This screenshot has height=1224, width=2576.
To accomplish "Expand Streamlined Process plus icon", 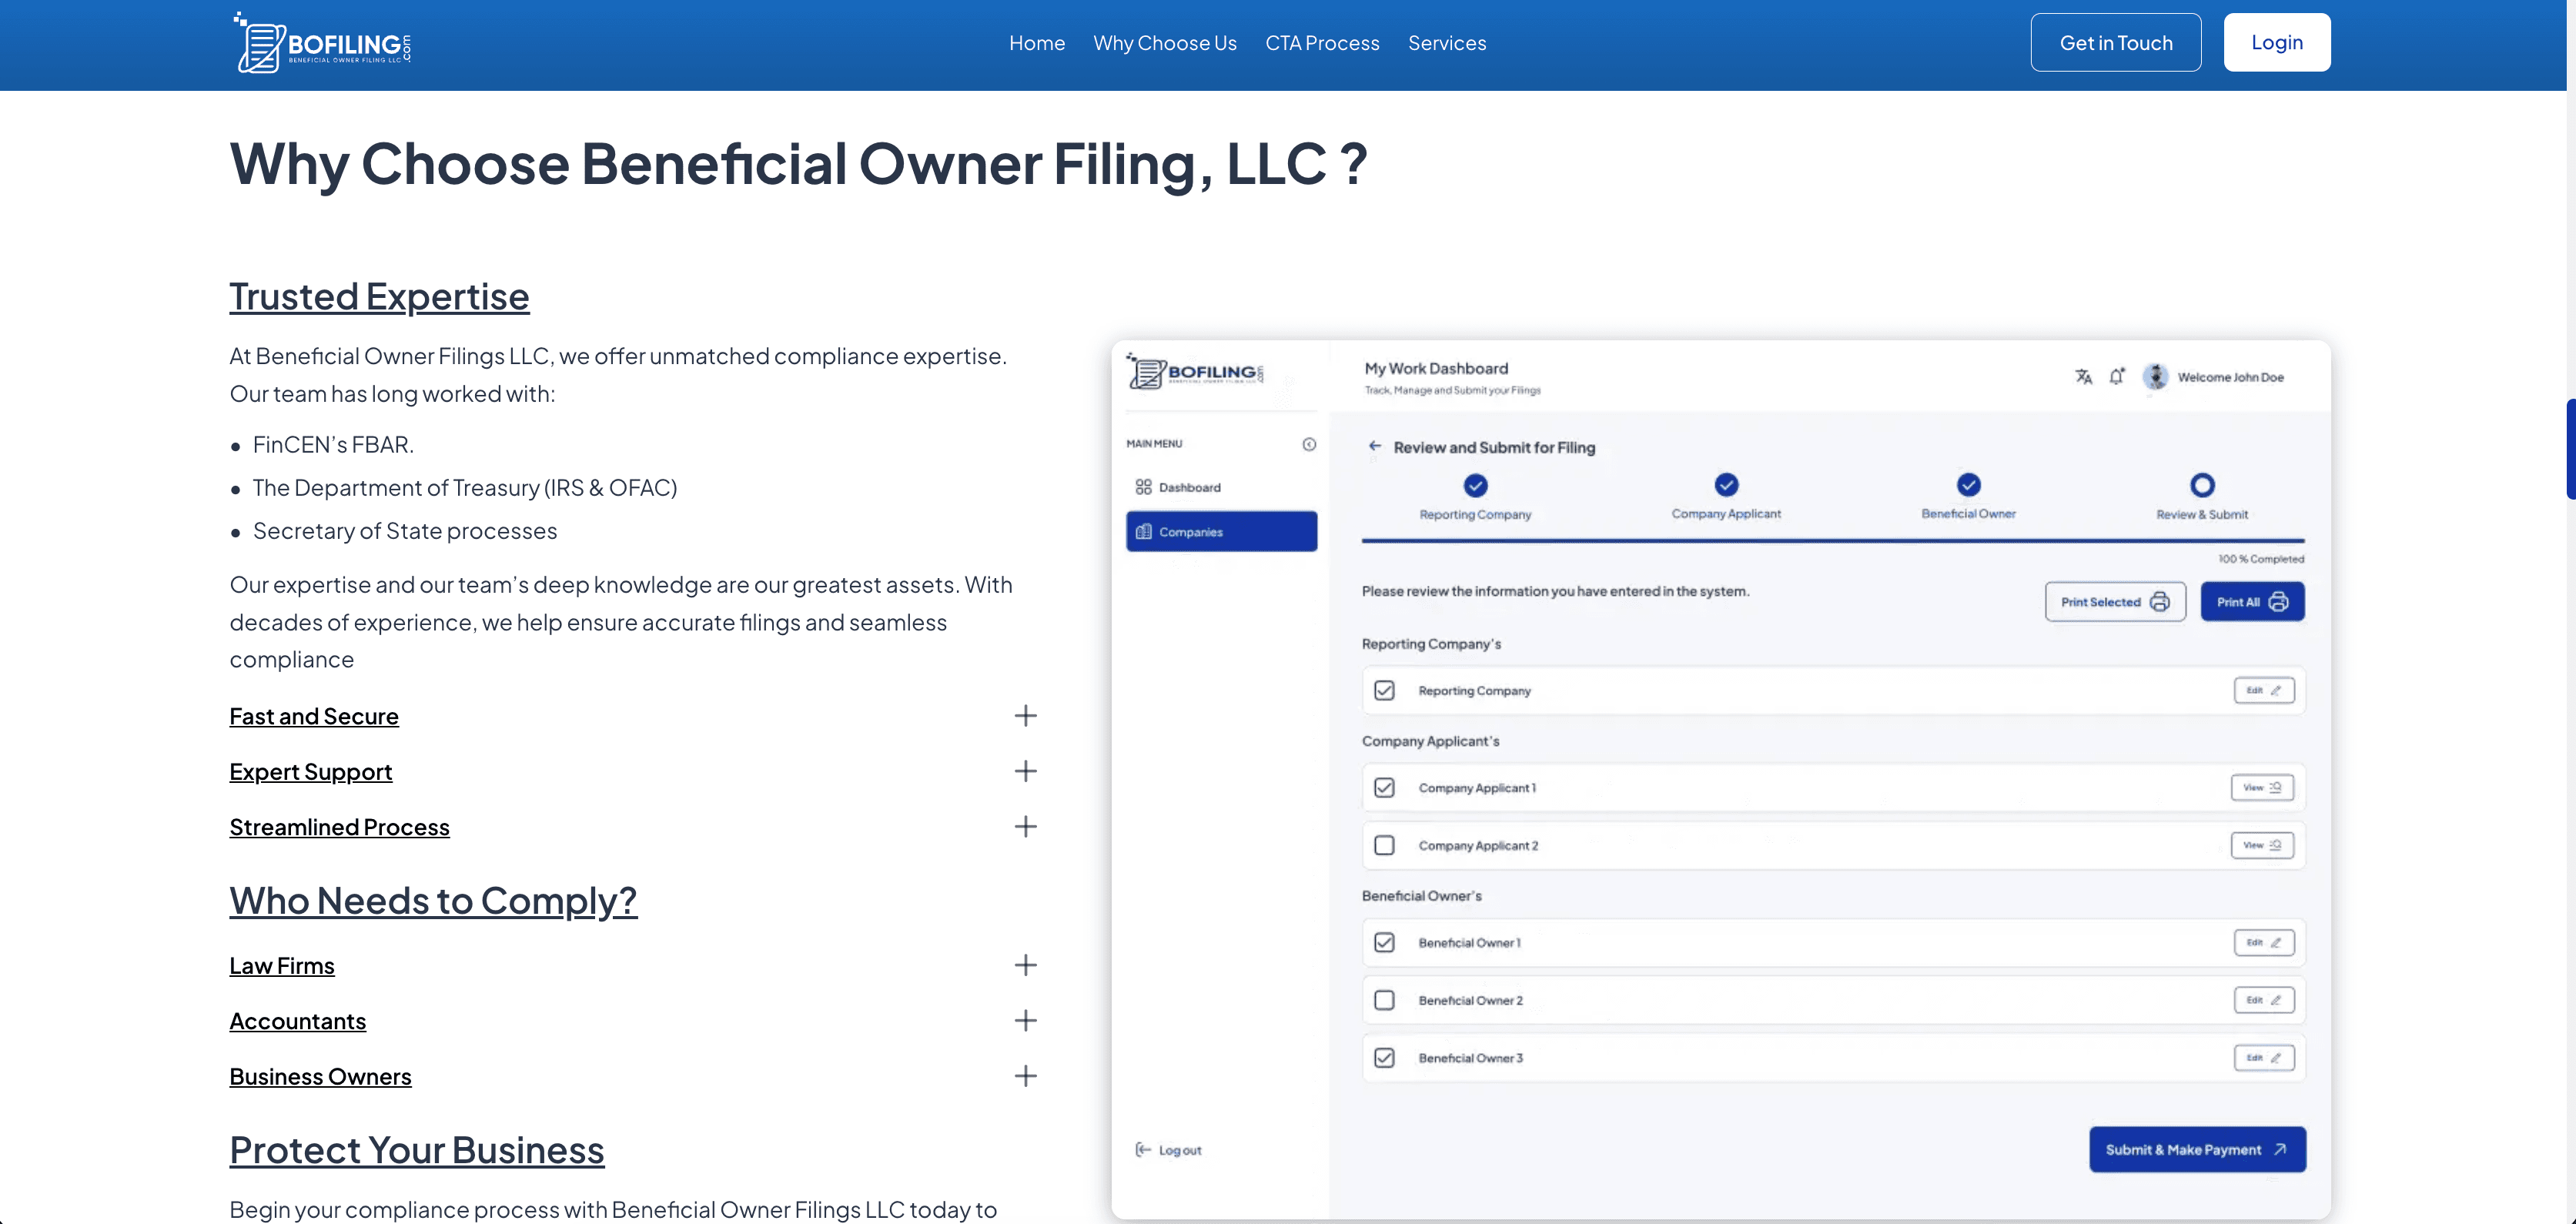I will click(1025, 827).
